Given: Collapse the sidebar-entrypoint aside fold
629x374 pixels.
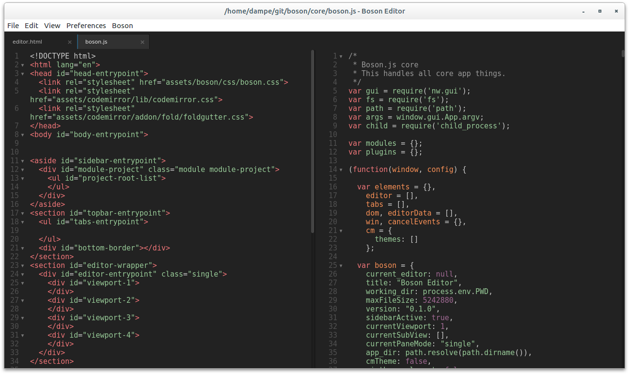Looking at the screenshot, I should click(22, 161).
